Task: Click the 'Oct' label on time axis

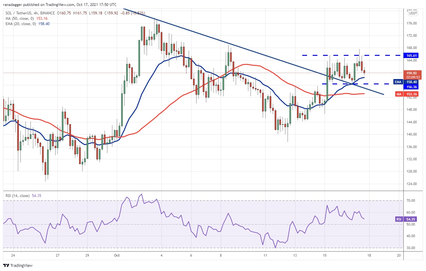Action: click(116, 256)
